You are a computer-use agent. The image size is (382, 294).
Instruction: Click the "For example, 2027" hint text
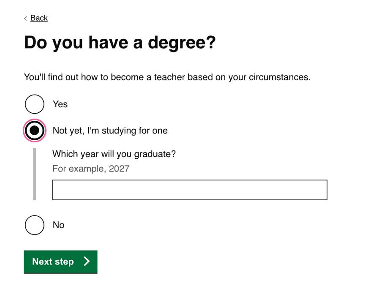91,169
